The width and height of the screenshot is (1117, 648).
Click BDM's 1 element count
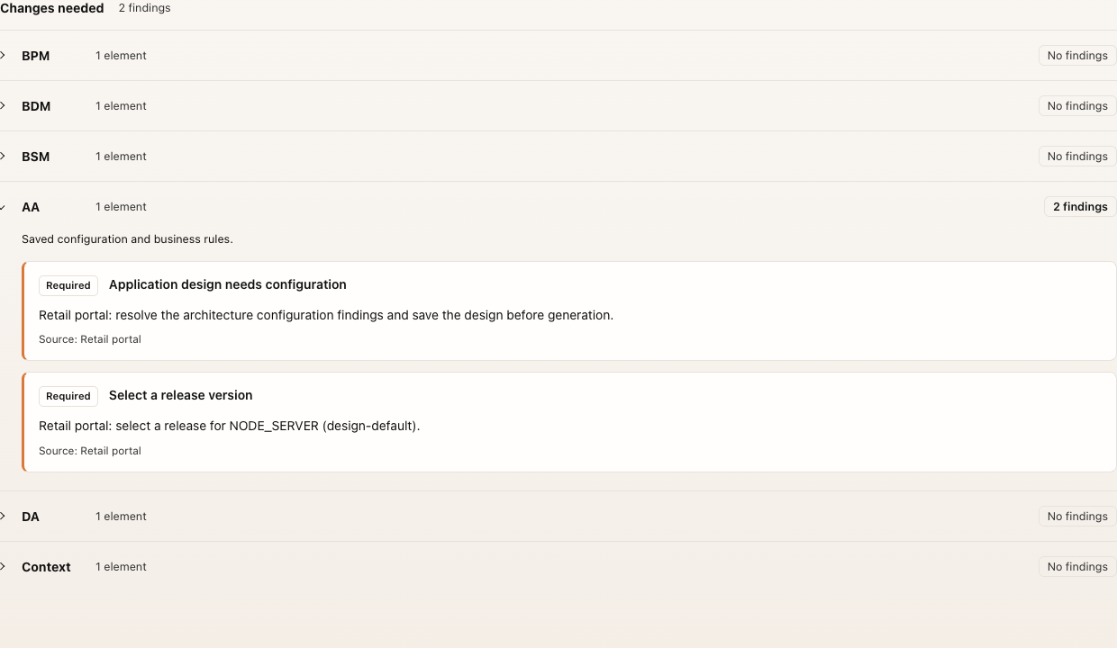coord(121,106)
